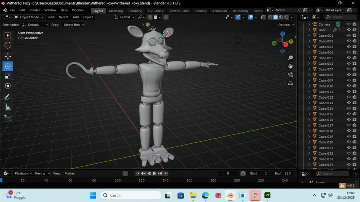The width and height of the screenshot is (360, 202).
Task: Toggle X-ray mode in viewport header
Action: pyautogui.click(x=263, y=17)
